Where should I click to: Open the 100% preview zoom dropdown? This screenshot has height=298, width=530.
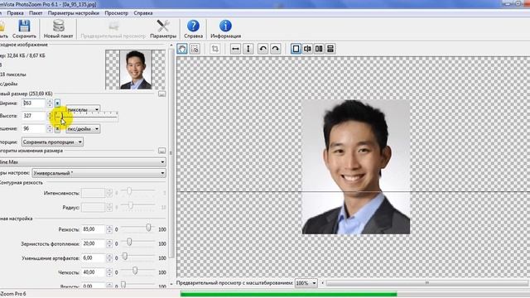[x=306, y=283]
